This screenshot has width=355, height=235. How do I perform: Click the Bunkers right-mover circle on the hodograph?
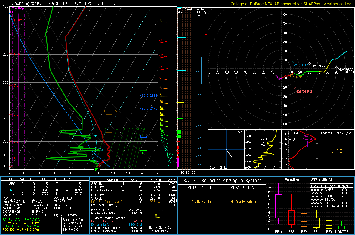(295, 88)
